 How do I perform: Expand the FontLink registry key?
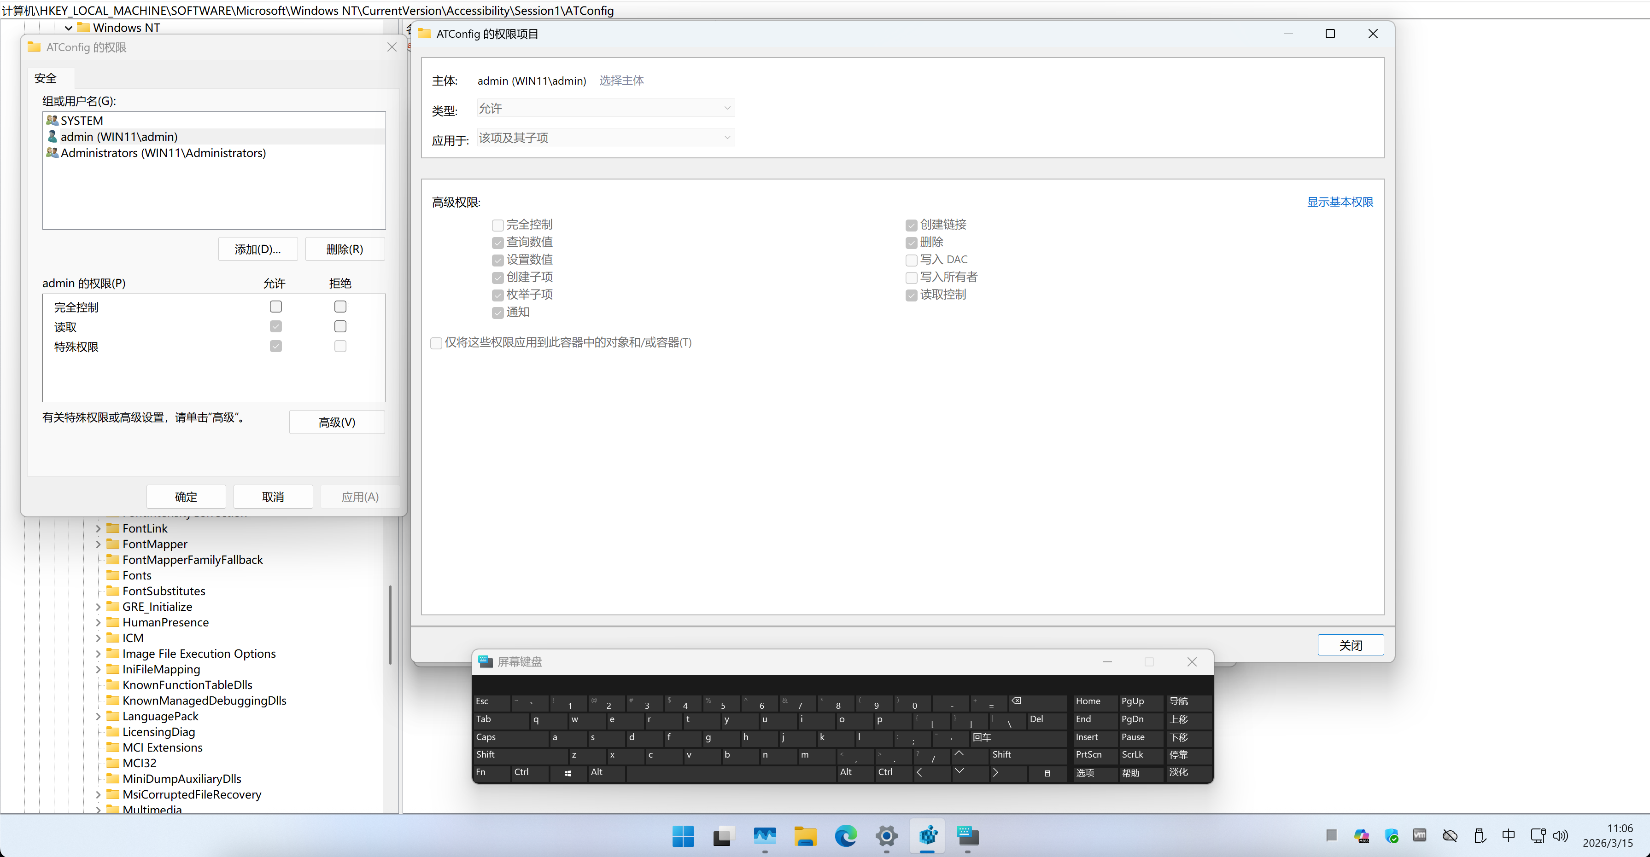[98, 529]
